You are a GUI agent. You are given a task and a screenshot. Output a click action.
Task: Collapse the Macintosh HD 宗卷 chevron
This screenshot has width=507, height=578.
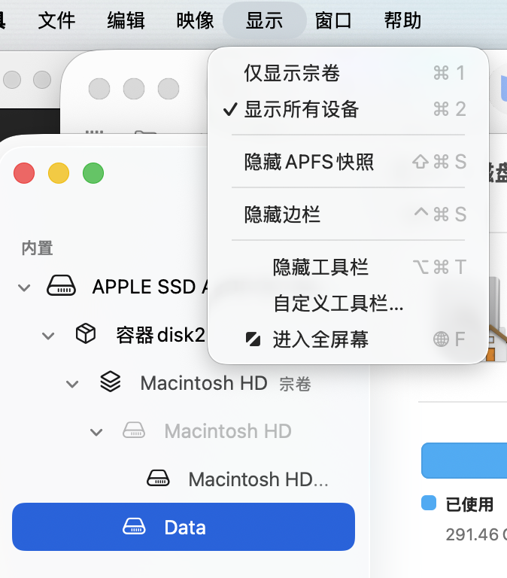click(x=72, y=383)
